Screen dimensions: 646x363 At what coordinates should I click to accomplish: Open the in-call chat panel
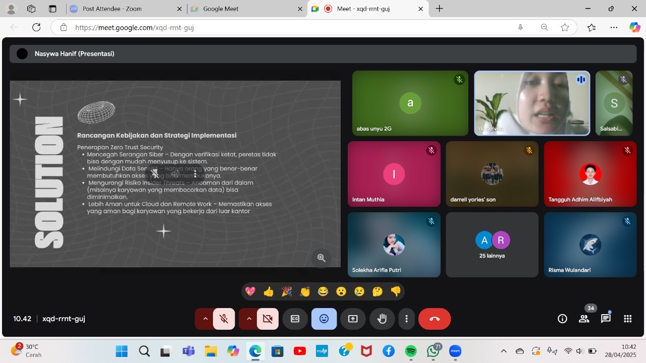(606, 319)
